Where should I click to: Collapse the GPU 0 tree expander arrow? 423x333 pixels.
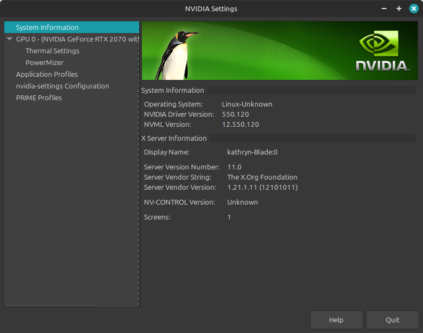[10, 39]
